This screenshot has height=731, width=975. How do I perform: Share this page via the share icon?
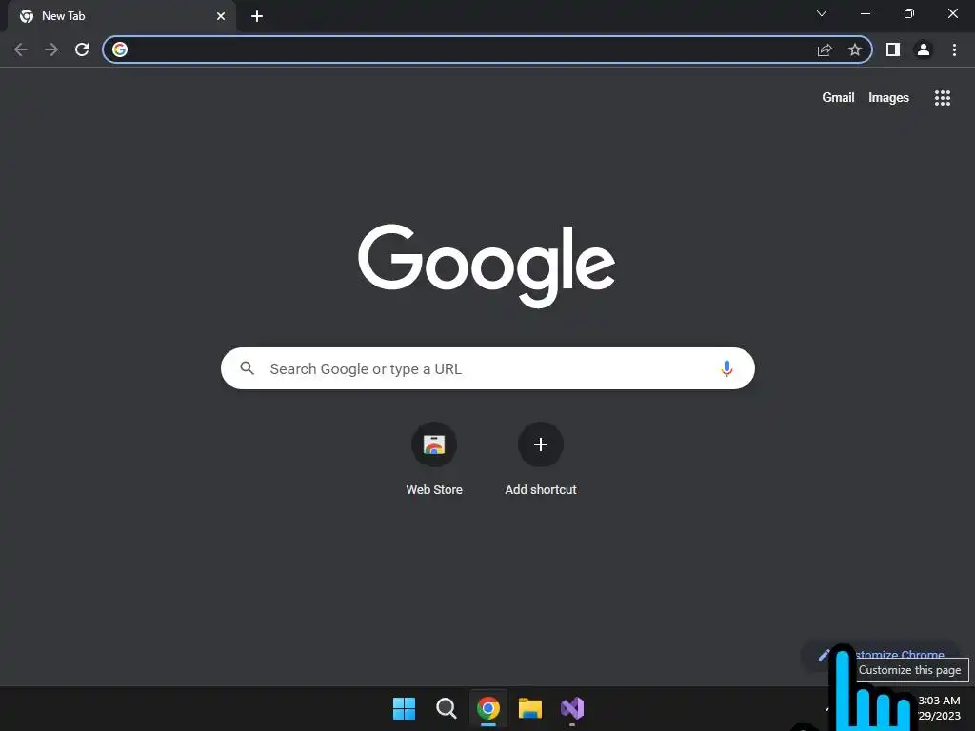[x=825, y=49]
